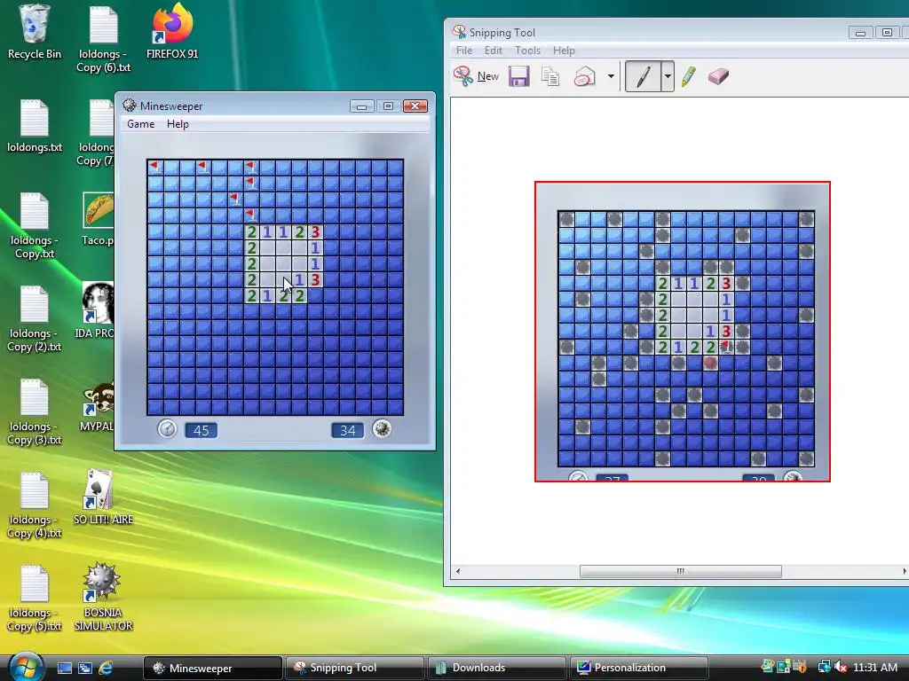Image resolution: width=909 pixels, height=681 pixels.
Task: Switch to Snipping Tool taskbar button
Action: 355,669
